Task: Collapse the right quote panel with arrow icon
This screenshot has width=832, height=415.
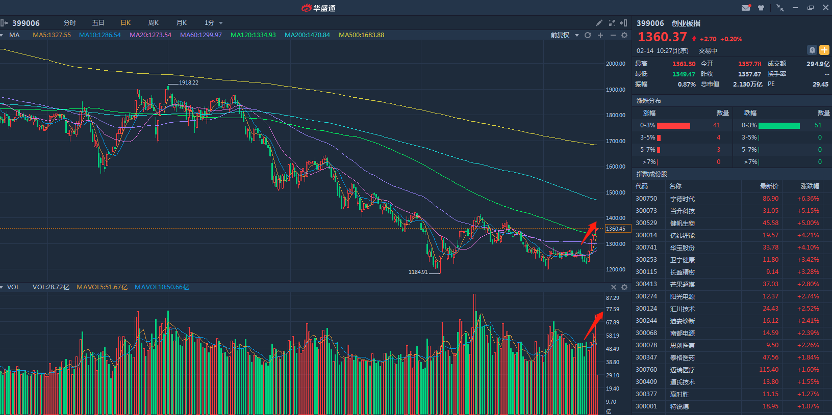Action: pos(623,23)
